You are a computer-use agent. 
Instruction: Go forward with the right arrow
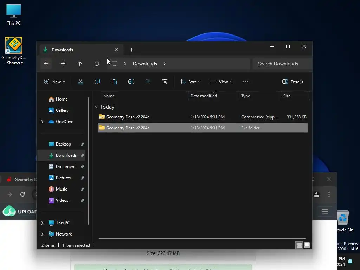63,64
